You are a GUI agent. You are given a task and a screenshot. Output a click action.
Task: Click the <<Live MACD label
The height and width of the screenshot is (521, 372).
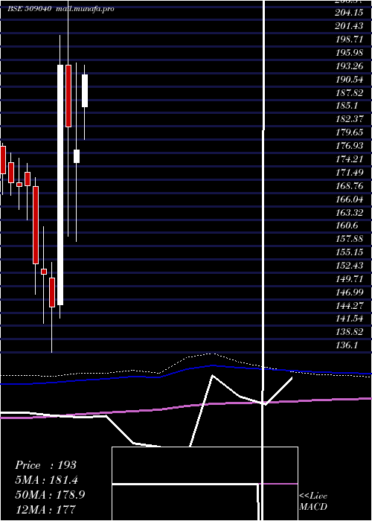coord(313,501)
